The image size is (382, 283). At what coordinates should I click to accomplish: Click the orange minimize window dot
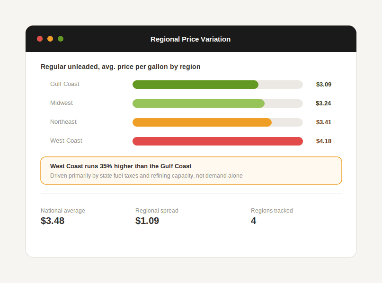tap(50, 39)
